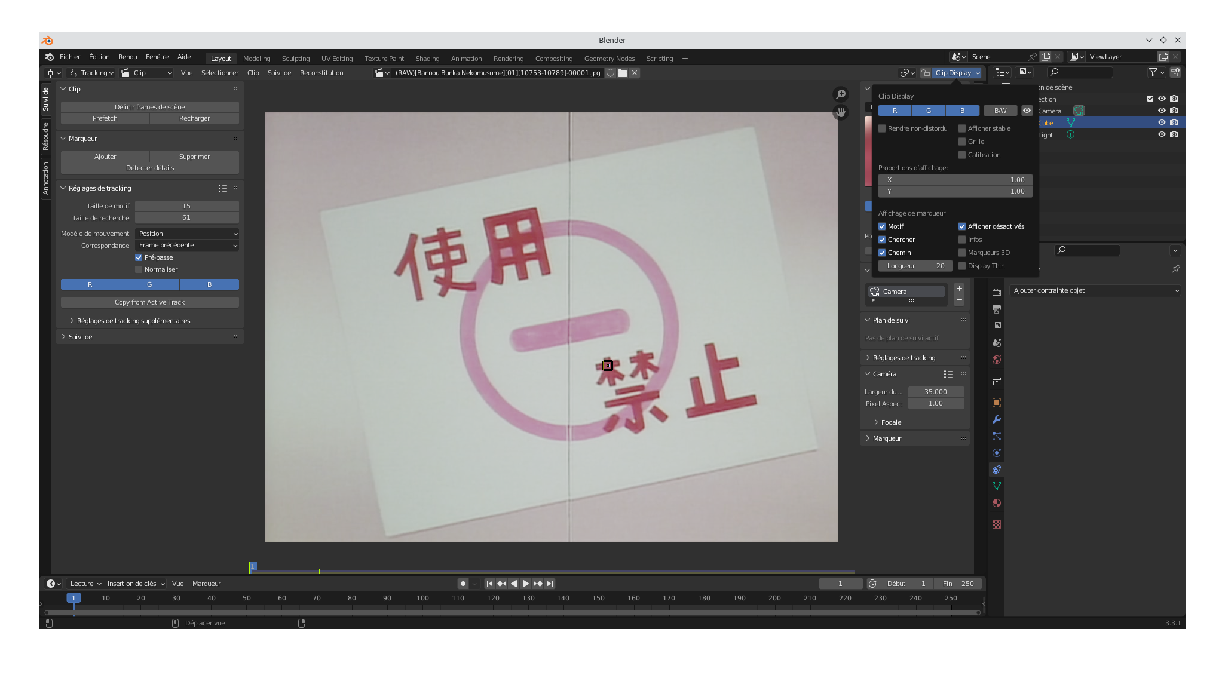Click the Détecter détails button
1225x675 pixels.
(150, 168)
